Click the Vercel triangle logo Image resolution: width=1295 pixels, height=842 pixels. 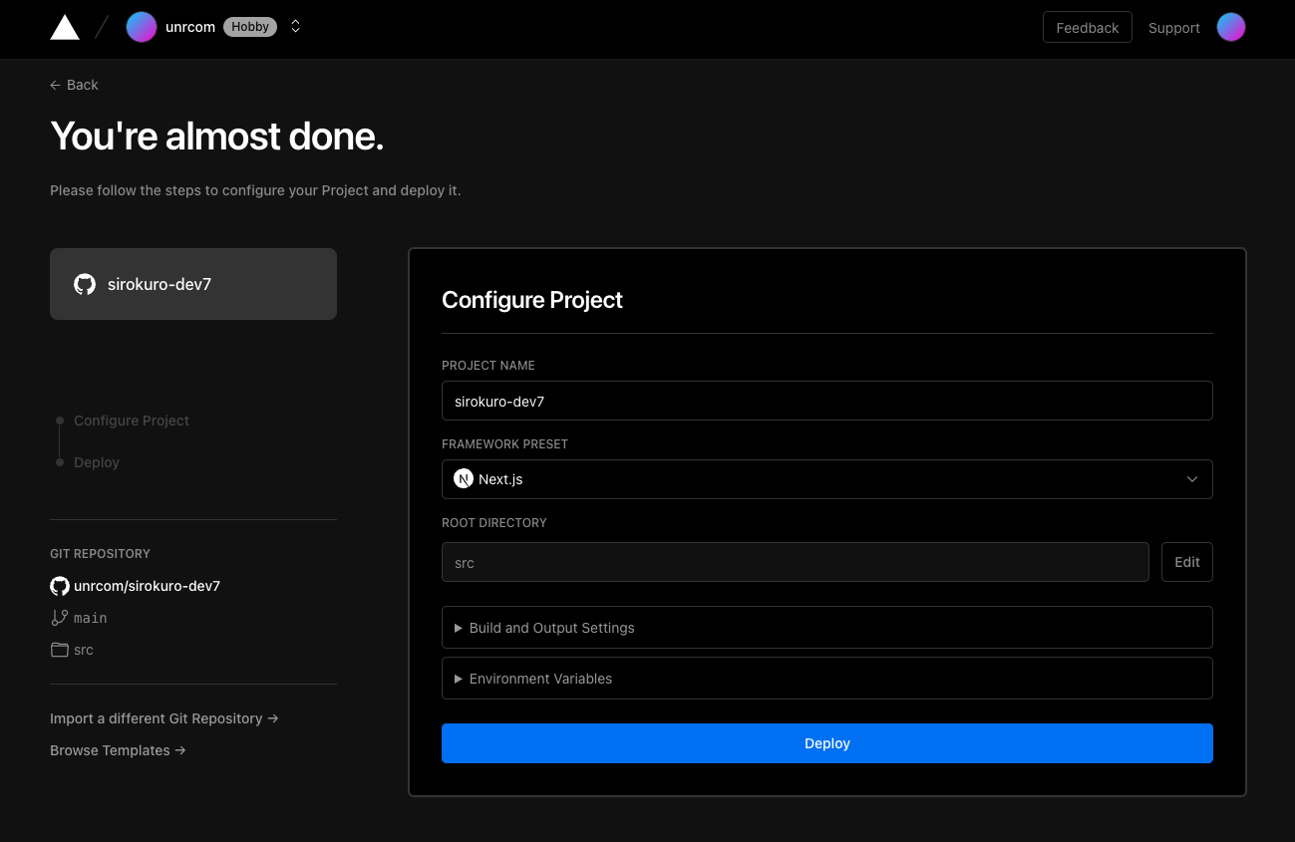65,28
